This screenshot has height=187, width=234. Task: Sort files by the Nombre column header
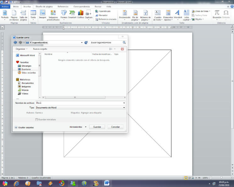pyautogui.click(x=48, y=54)
